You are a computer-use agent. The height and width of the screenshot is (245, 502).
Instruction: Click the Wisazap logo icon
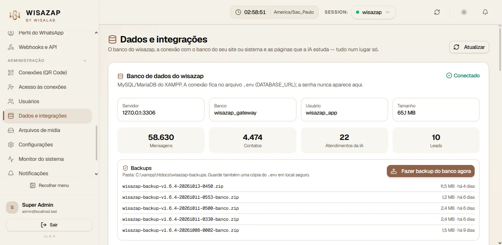(x=15, y=15)
